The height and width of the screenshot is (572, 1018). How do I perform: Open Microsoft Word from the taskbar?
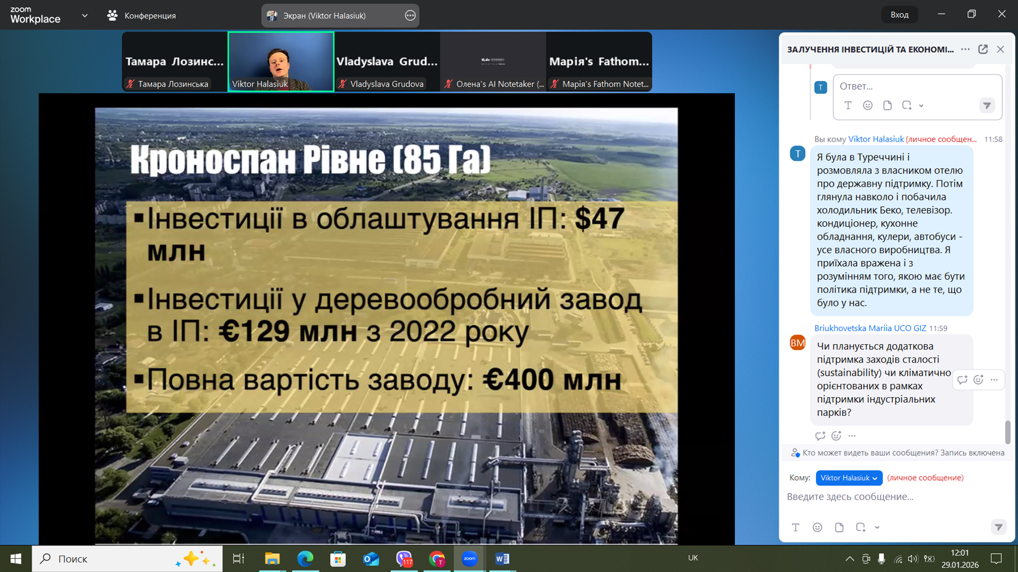point(502,558)
